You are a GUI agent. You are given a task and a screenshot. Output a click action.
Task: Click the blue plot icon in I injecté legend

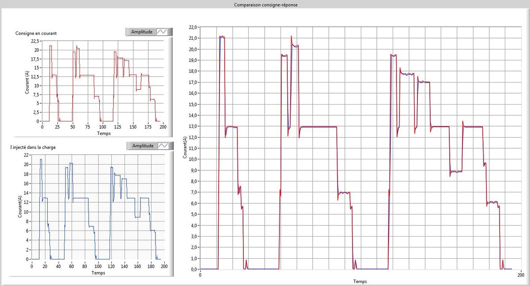(x=163, y=146)
